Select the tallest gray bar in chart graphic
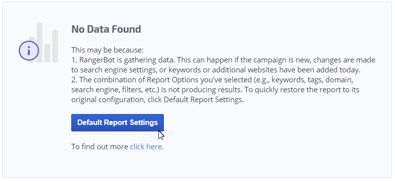Viewport: 395px width, 181px height. (39, 43)
